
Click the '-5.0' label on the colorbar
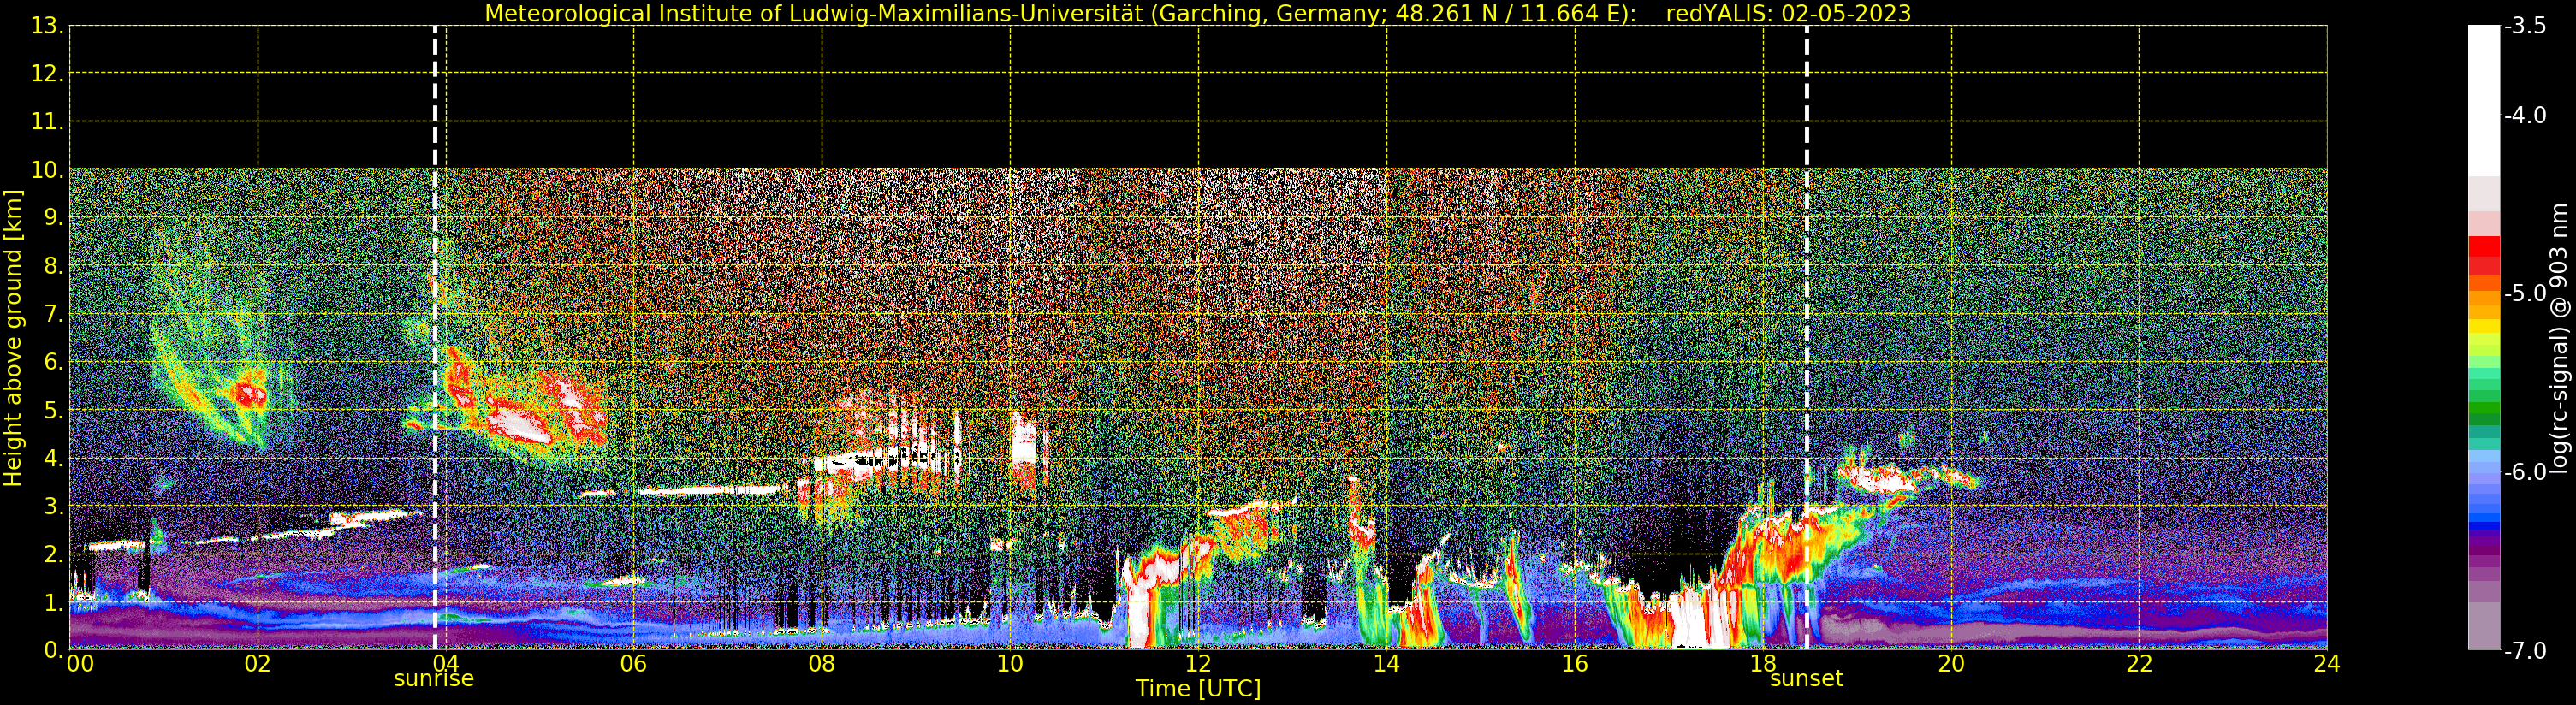2525,294
